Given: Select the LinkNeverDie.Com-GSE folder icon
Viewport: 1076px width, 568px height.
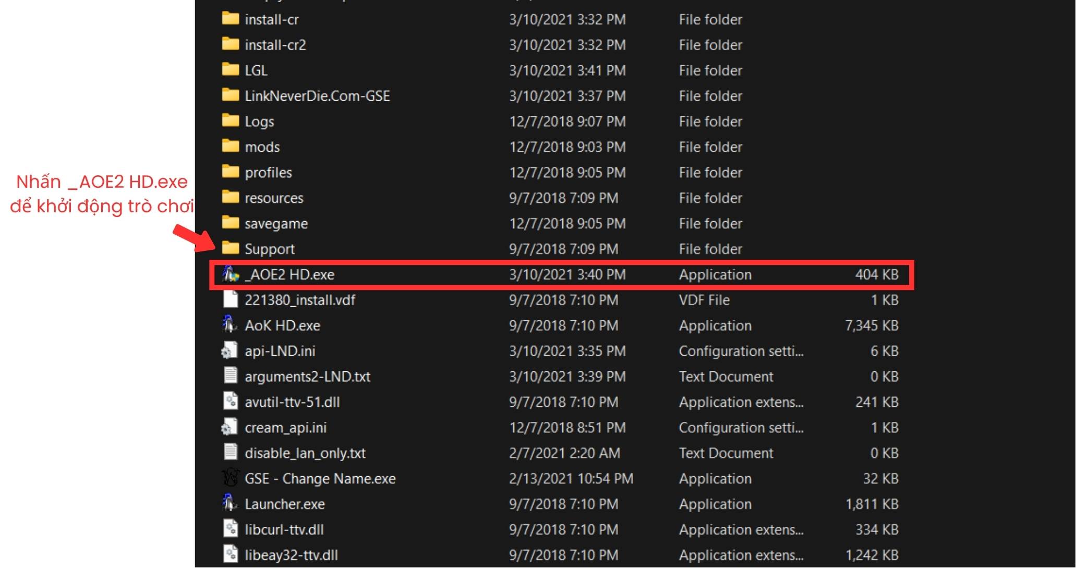Looking at the screenshot, I should pos(230,95).
